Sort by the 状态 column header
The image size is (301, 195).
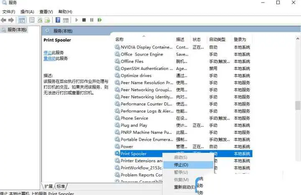pos(196,39)
